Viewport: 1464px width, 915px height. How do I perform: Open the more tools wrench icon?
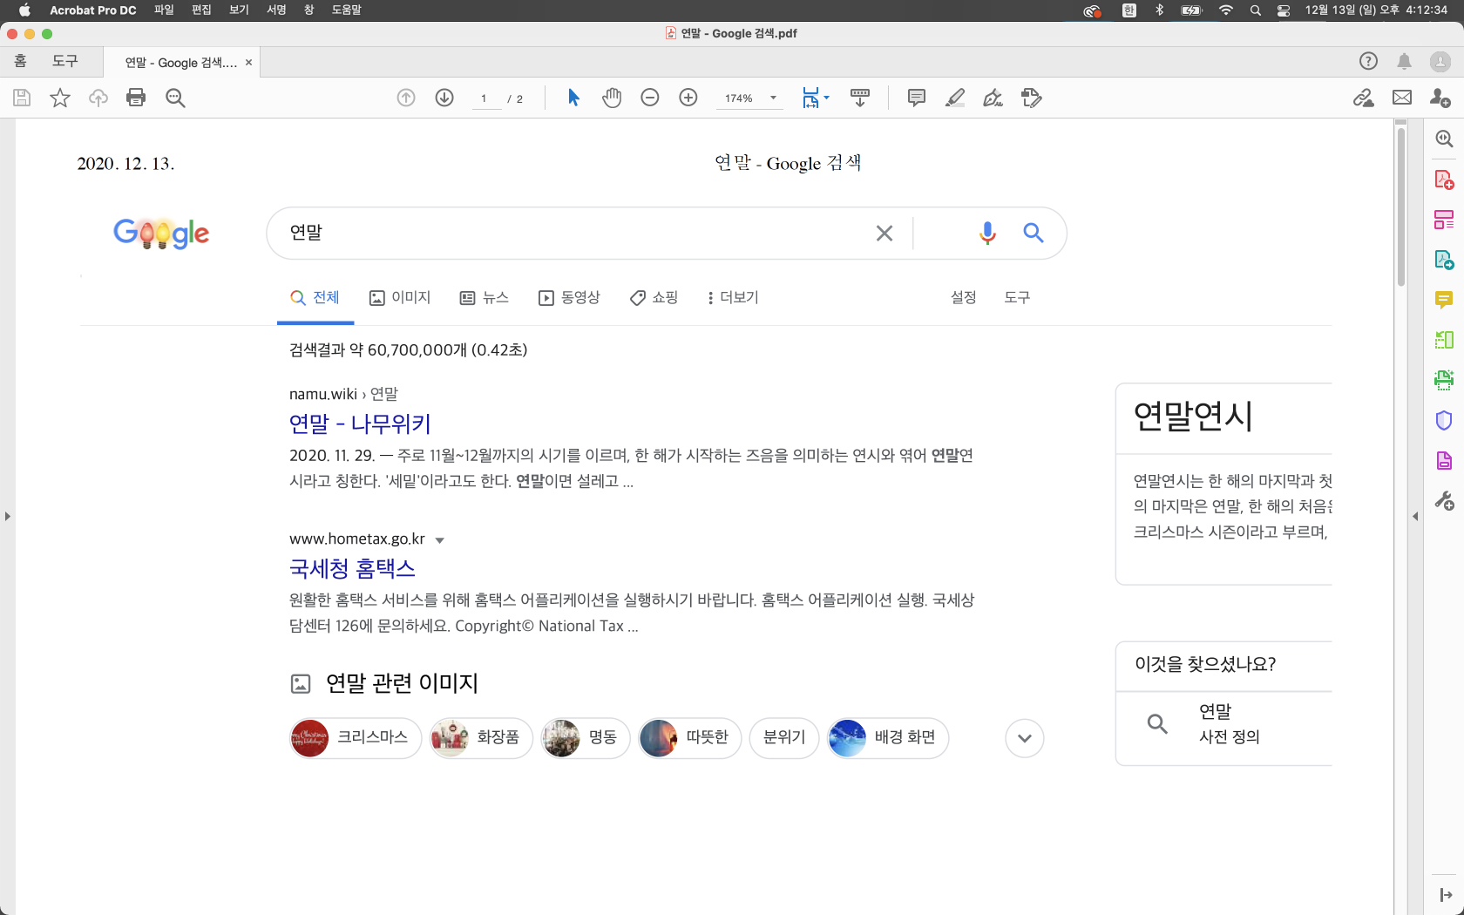pyautogui.click(x=1444, y=501)
